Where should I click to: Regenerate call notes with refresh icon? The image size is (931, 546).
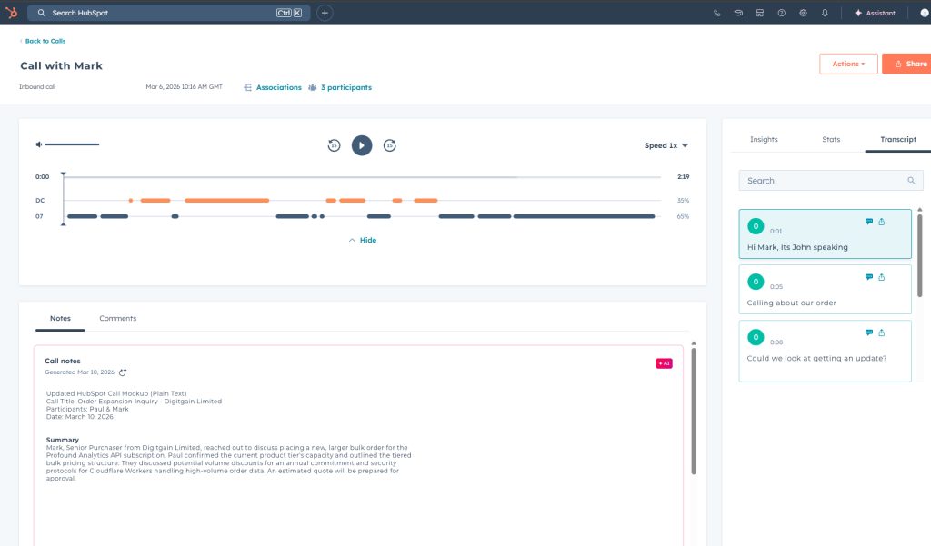(x=123, y=372)
